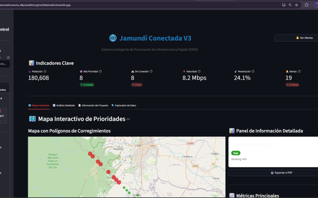318x198 pixels.
Task: Open the browser extensions puzzle icon
Action: pyautogui.click(x=306, y=5)
